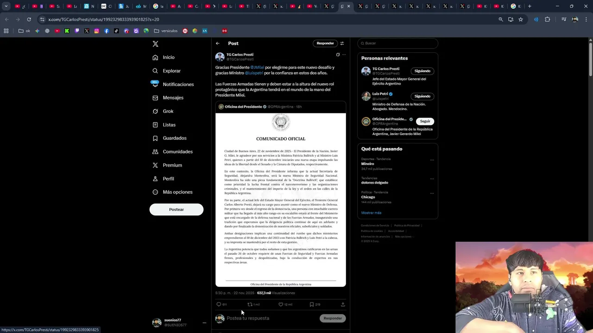Open @JMilei mention link
The height and width of the screenshot is (333, 593).
click(257, 68)
